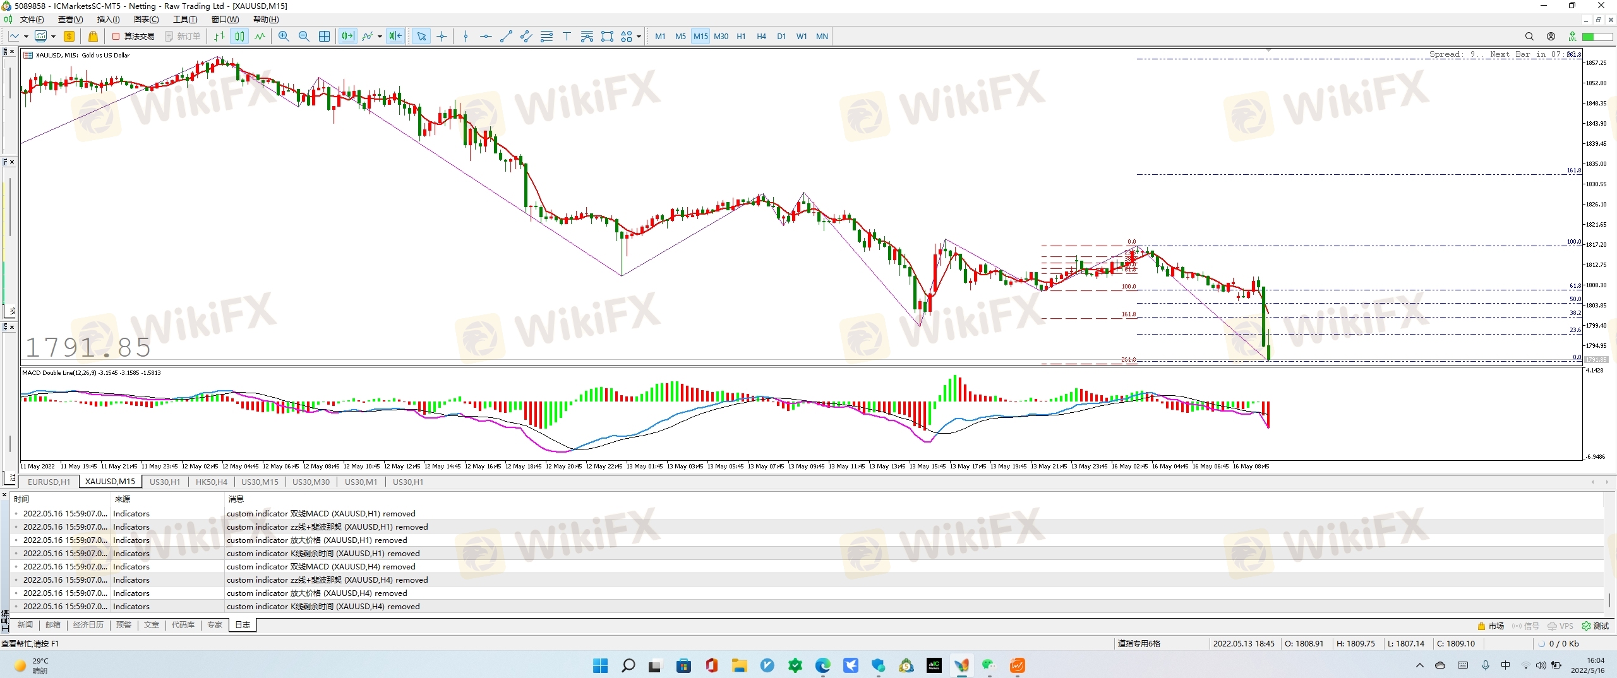Zoom out of the chart

304,37
